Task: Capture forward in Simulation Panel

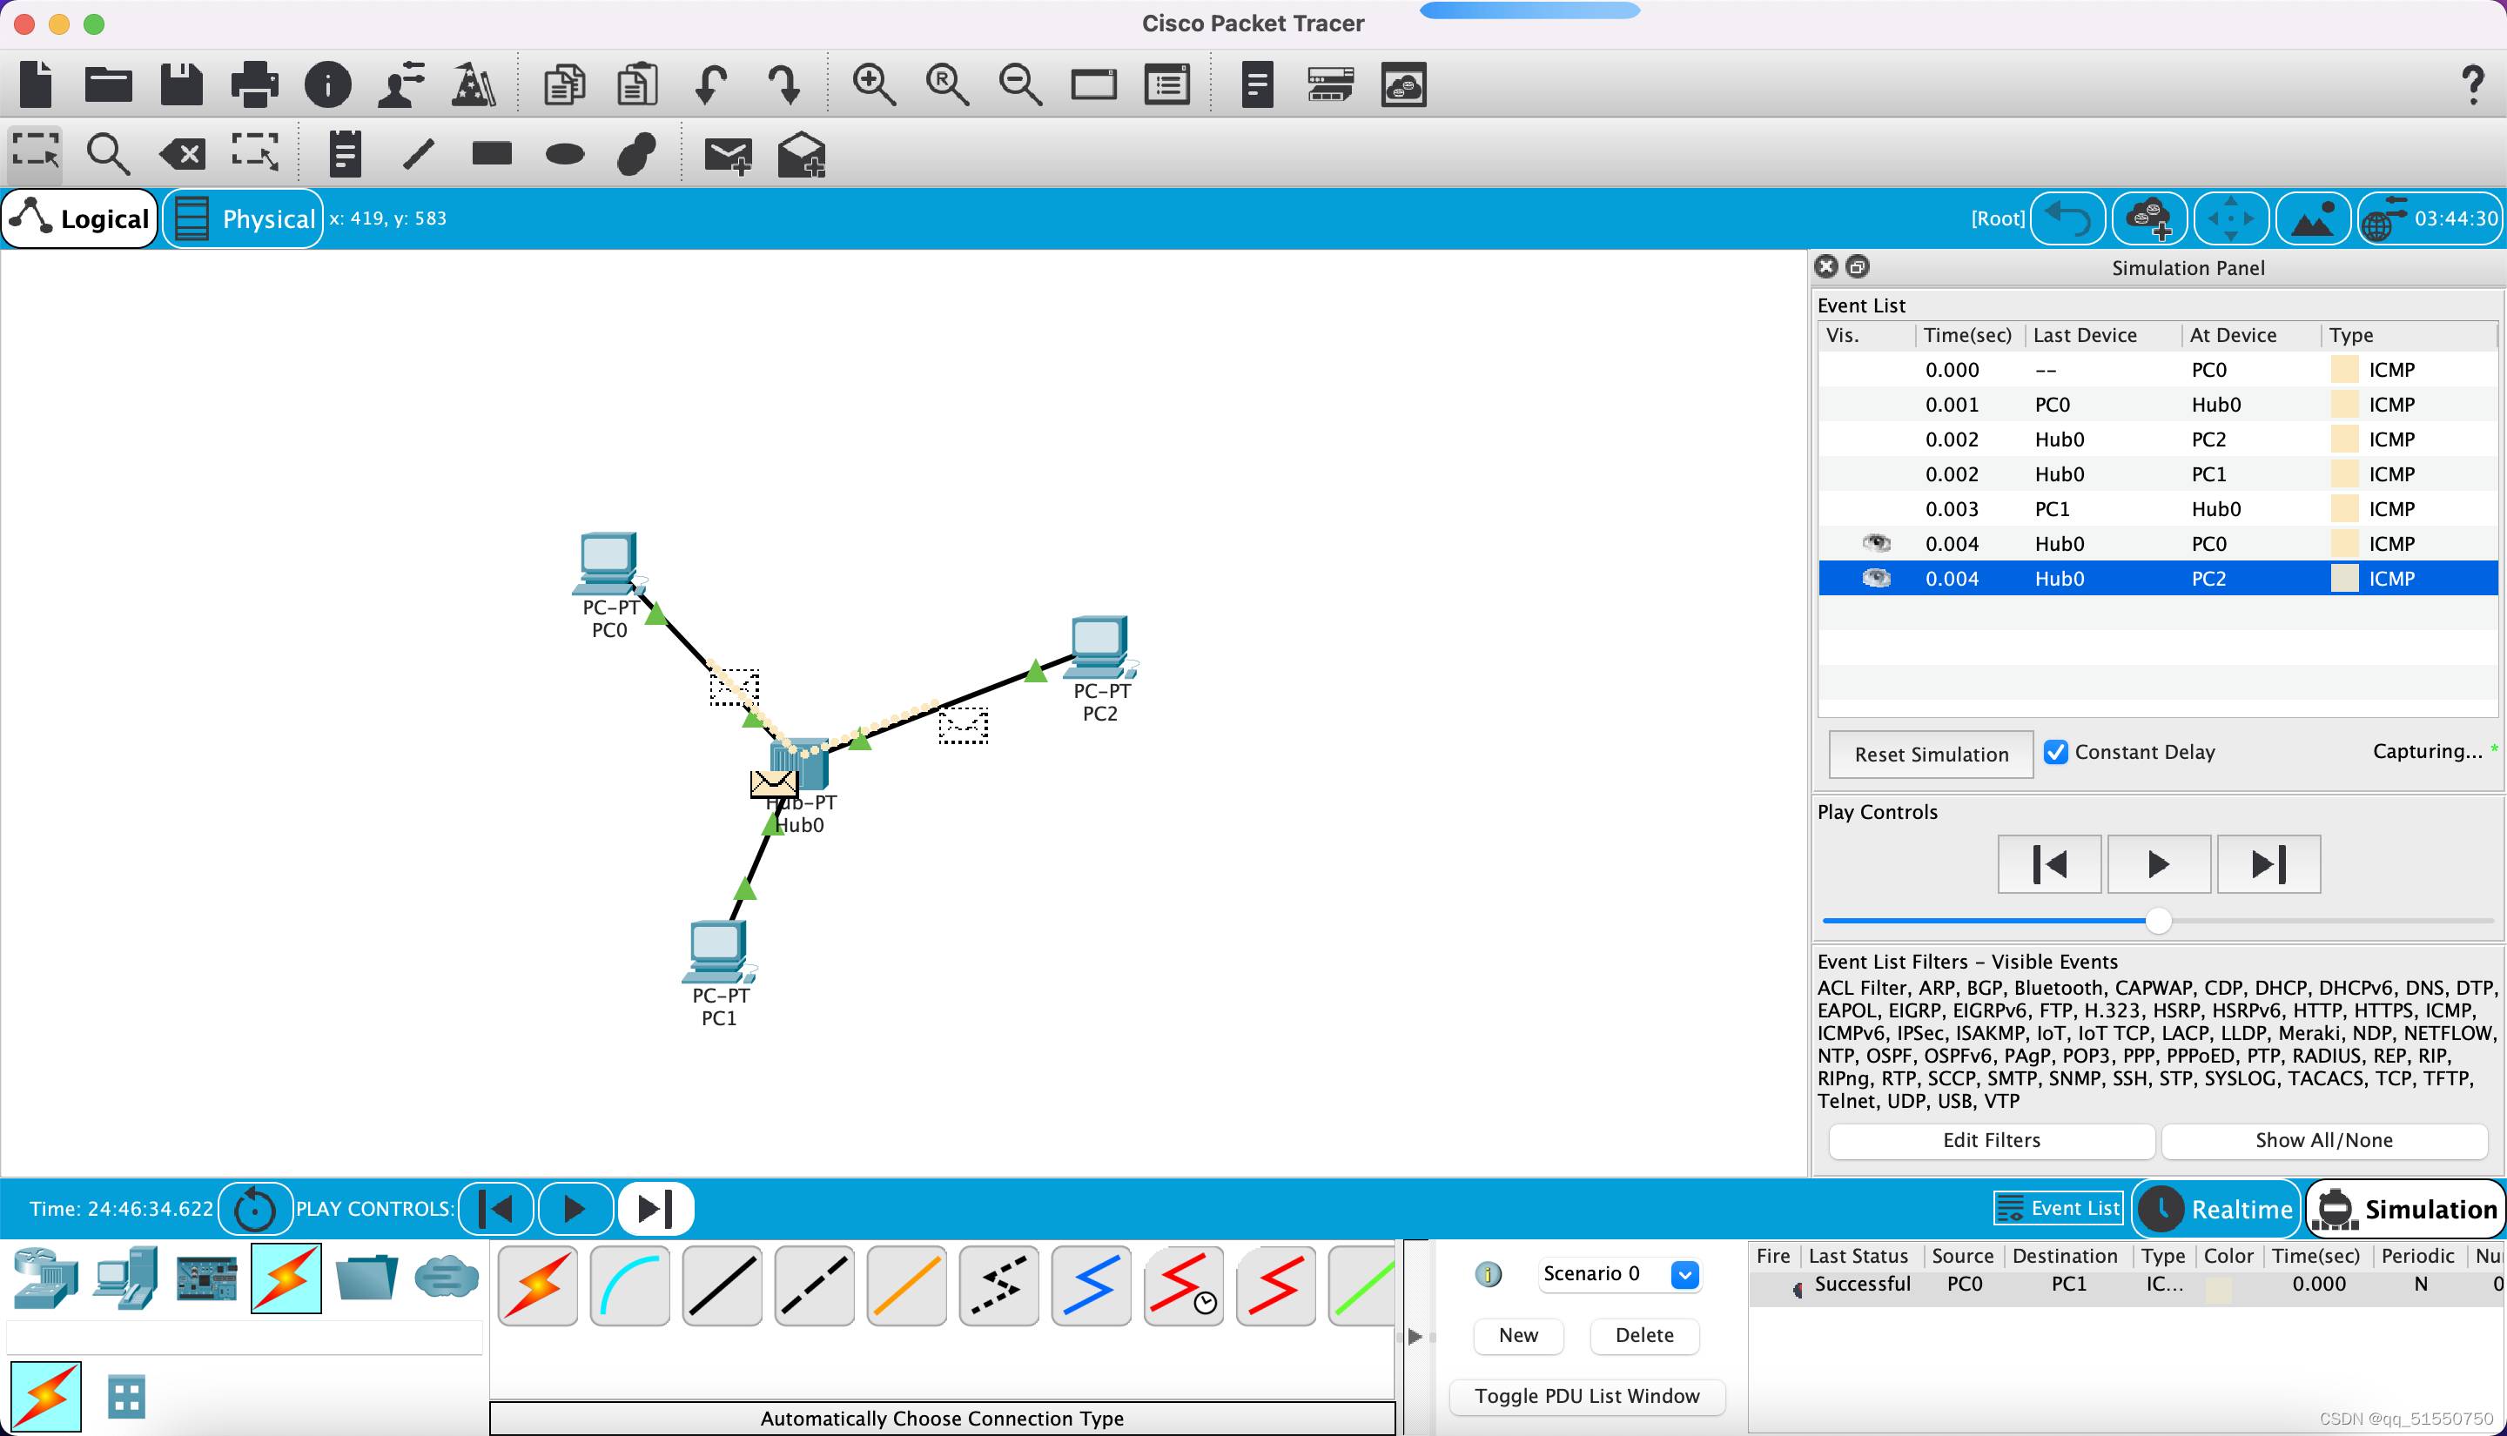Action: click(2268, 864)
